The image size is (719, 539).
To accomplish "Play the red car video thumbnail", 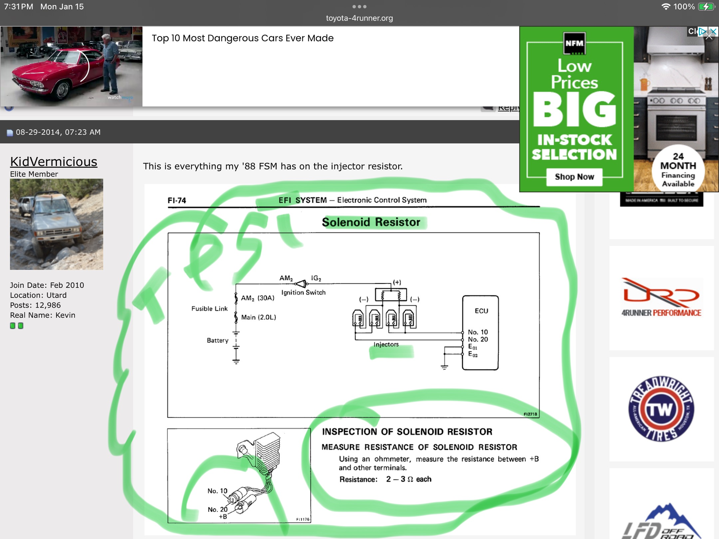I will (71, 66).
